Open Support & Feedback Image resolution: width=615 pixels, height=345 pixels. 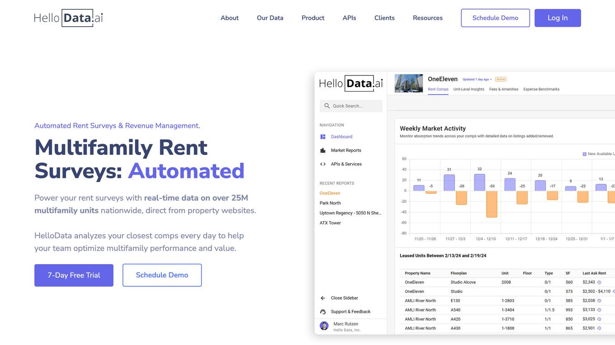[350, 312]
